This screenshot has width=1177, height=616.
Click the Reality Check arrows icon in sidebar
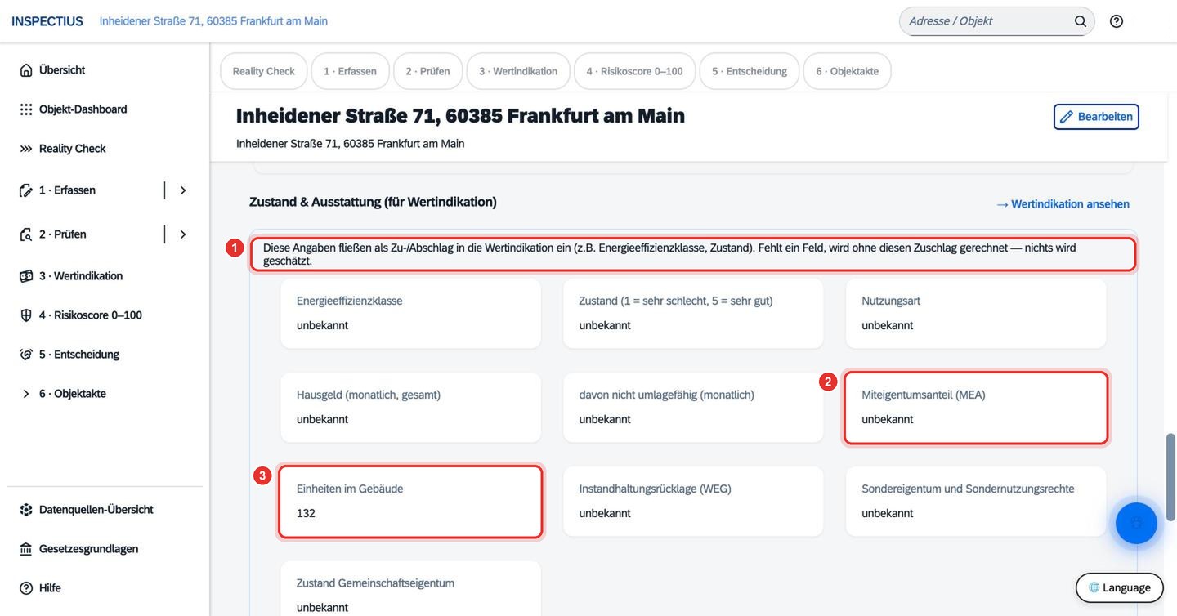tap(26, 149)
